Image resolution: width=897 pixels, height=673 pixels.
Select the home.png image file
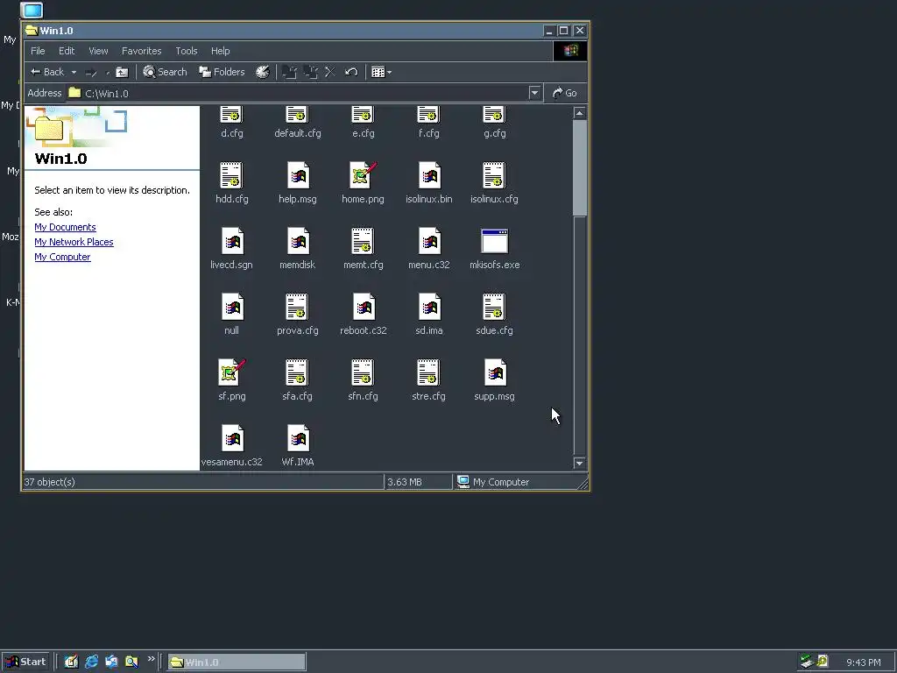363,175
